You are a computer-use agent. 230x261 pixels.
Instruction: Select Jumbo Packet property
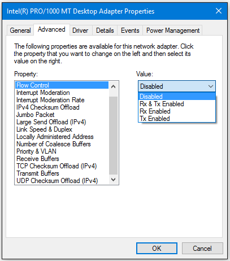(x=62, y=115)
